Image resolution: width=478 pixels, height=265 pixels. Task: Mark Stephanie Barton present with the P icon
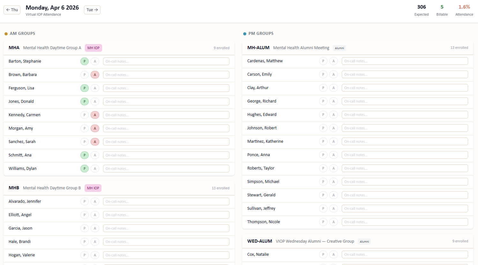[84, 61]
